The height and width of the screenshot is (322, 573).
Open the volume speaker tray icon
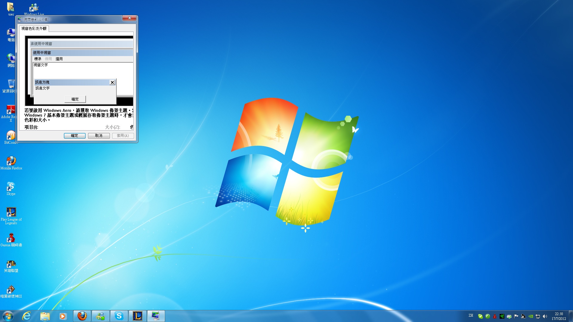(545, 316)
